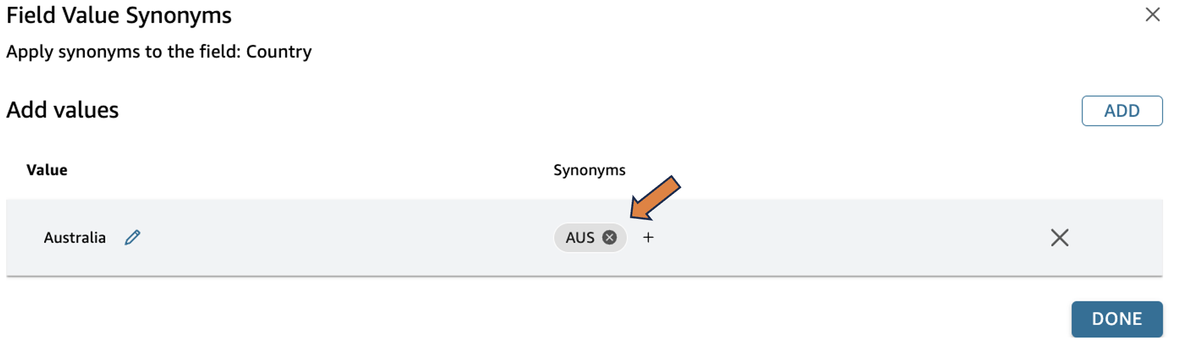
Task: Dismiss the Field Value Synonyms dialog
Action: coord(1152,15)
